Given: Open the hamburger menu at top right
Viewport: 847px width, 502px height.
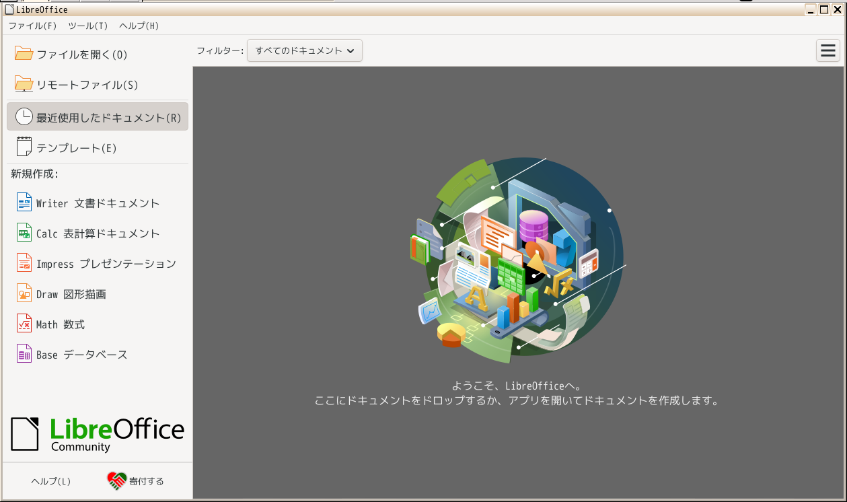Looking at the screenshot, I should point(827,50).
